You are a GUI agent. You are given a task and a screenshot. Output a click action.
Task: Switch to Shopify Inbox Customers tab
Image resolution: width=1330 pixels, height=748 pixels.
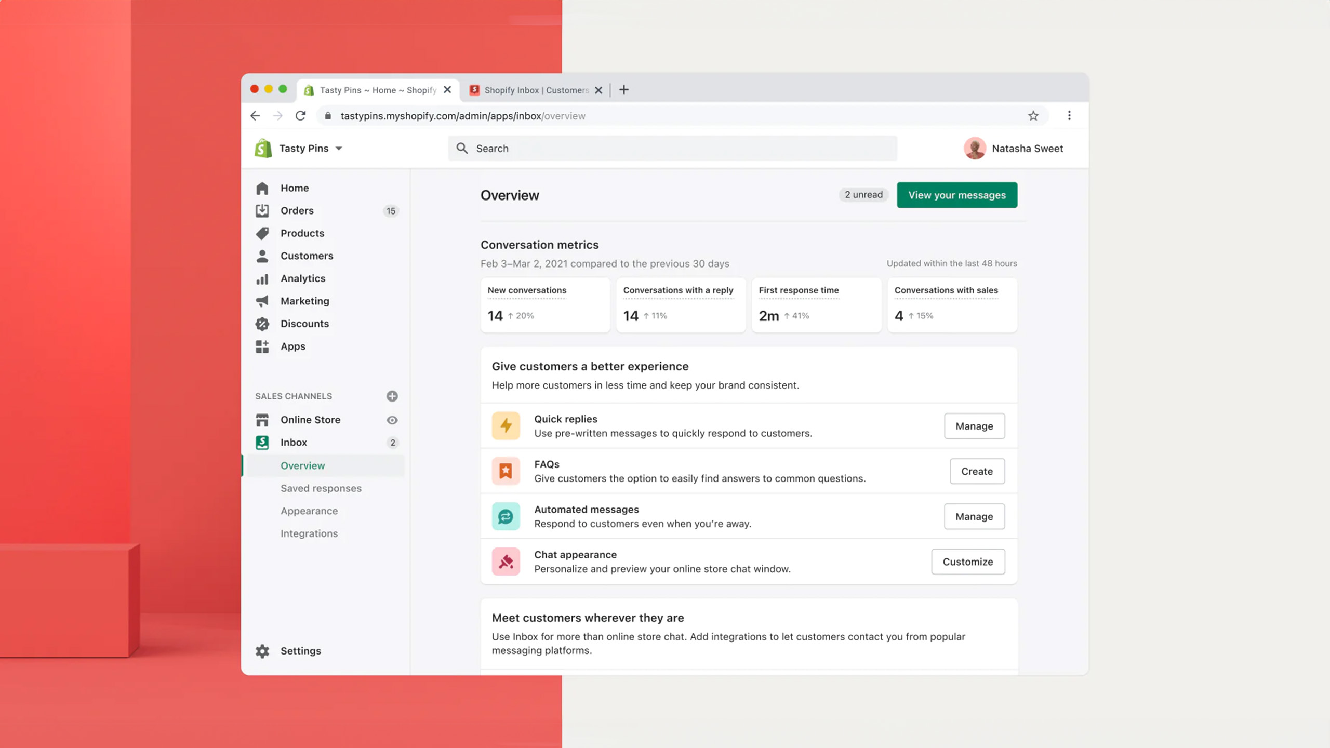click(x=535, y=90)
